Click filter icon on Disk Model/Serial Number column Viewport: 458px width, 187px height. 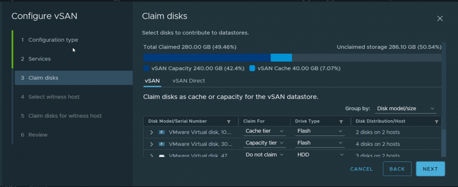tap(229, 122)
